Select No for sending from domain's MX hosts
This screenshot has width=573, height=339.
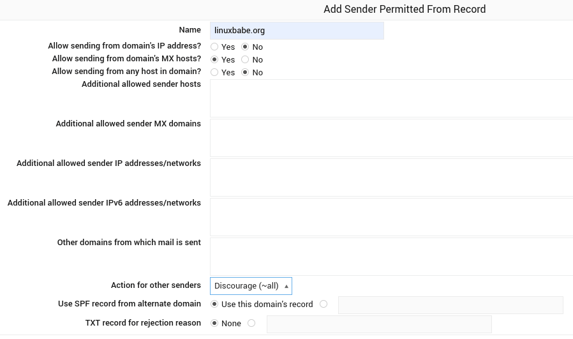245,60
